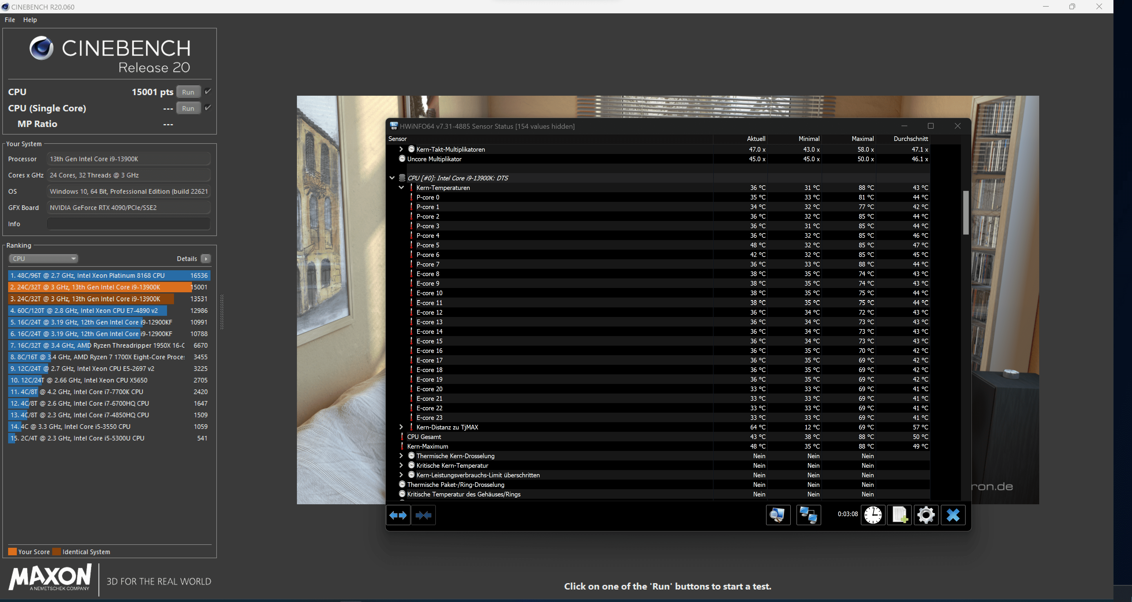1132x602 pixels.
Task: Click the HWiNFO64 title bar app icon
Action: point(394,126)
